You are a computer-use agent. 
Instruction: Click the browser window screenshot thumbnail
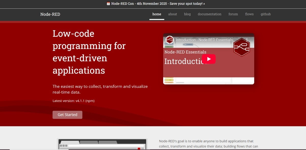[x=102, y=144]
